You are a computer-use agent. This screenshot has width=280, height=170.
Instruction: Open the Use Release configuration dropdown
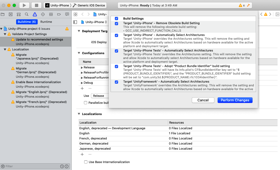click(x=100, y=96)
